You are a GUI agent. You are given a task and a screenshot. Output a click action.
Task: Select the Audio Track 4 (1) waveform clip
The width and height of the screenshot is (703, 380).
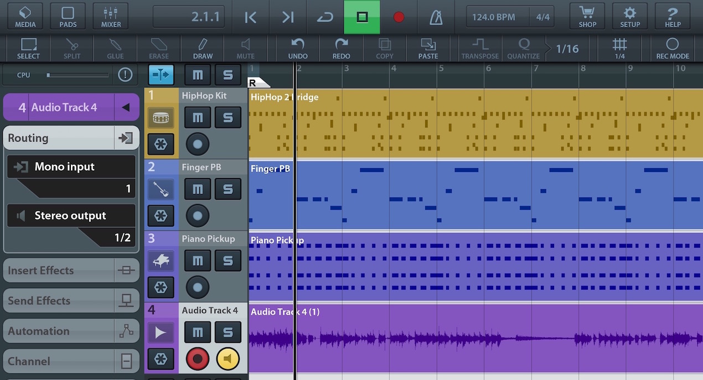pos(475,337)
